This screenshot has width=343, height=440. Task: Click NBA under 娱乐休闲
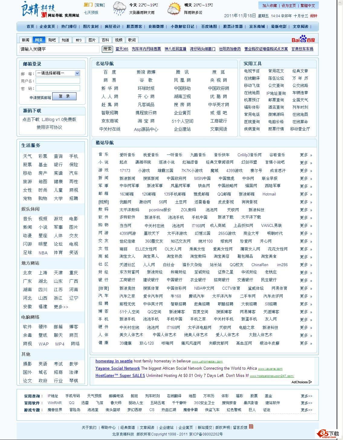pos(43,253)
